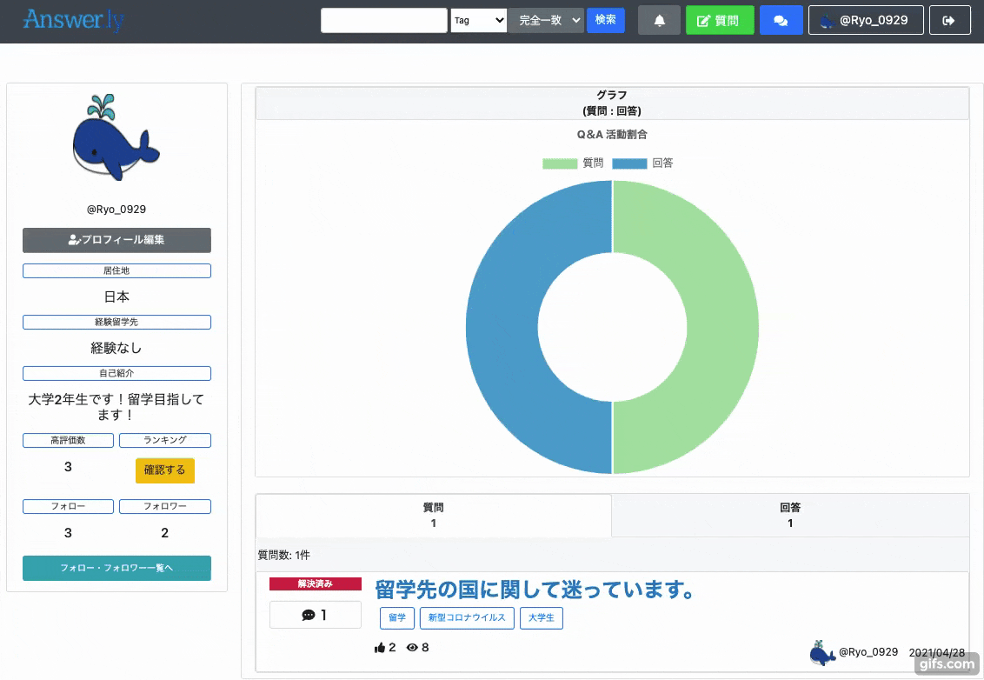Switch to the 質問 tab
Screen dimensions: 984x680
(433, 516)
